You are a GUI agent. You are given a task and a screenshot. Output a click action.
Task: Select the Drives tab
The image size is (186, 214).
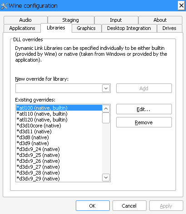point(169,28)
